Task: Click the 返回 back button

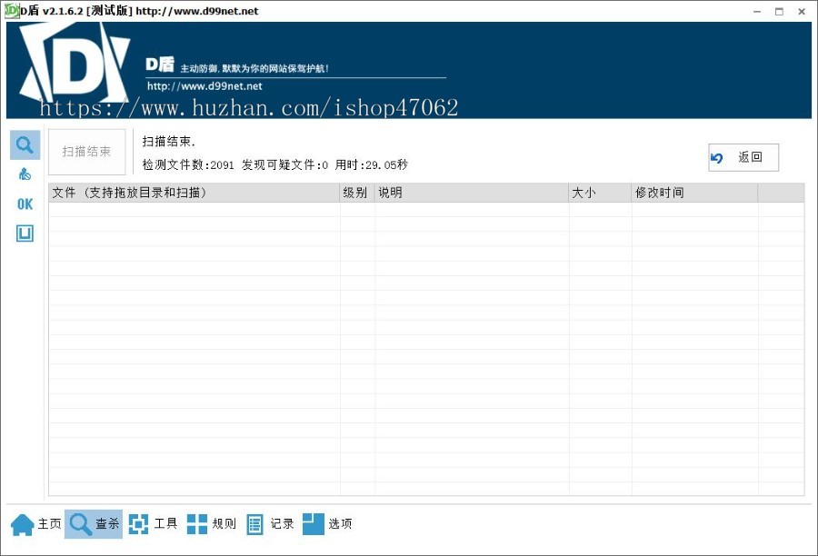Action: click(743, 157)
